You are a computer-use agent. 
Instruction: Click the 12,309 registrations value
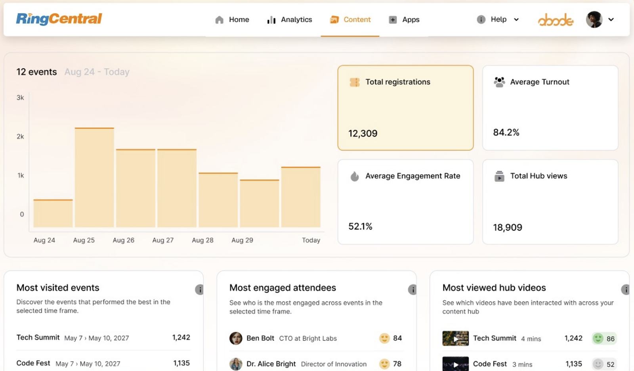(363, 133)
